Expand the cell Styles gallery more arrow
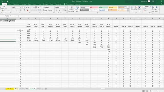Screen dimensions: 164x92 [x=128, y=10]
